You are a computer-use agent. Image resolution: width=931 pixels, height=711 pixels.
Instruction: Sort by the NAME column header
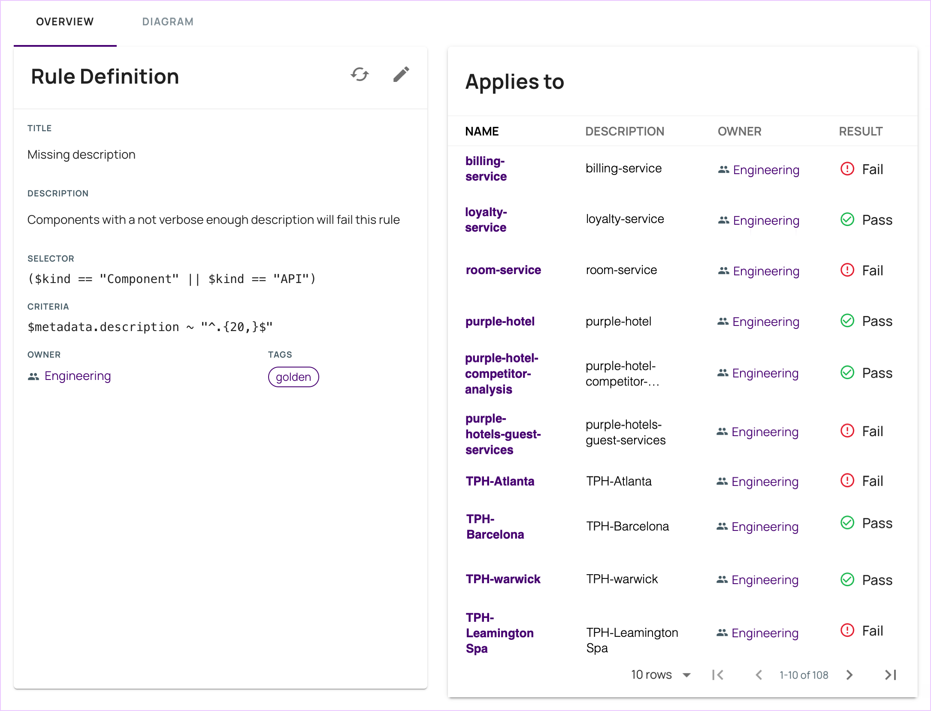coord(482,131)
